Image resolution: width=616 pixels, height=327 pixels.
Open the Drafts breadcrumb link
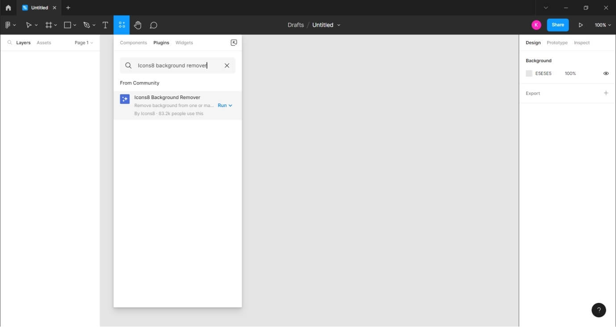click(x=296, y=25)
